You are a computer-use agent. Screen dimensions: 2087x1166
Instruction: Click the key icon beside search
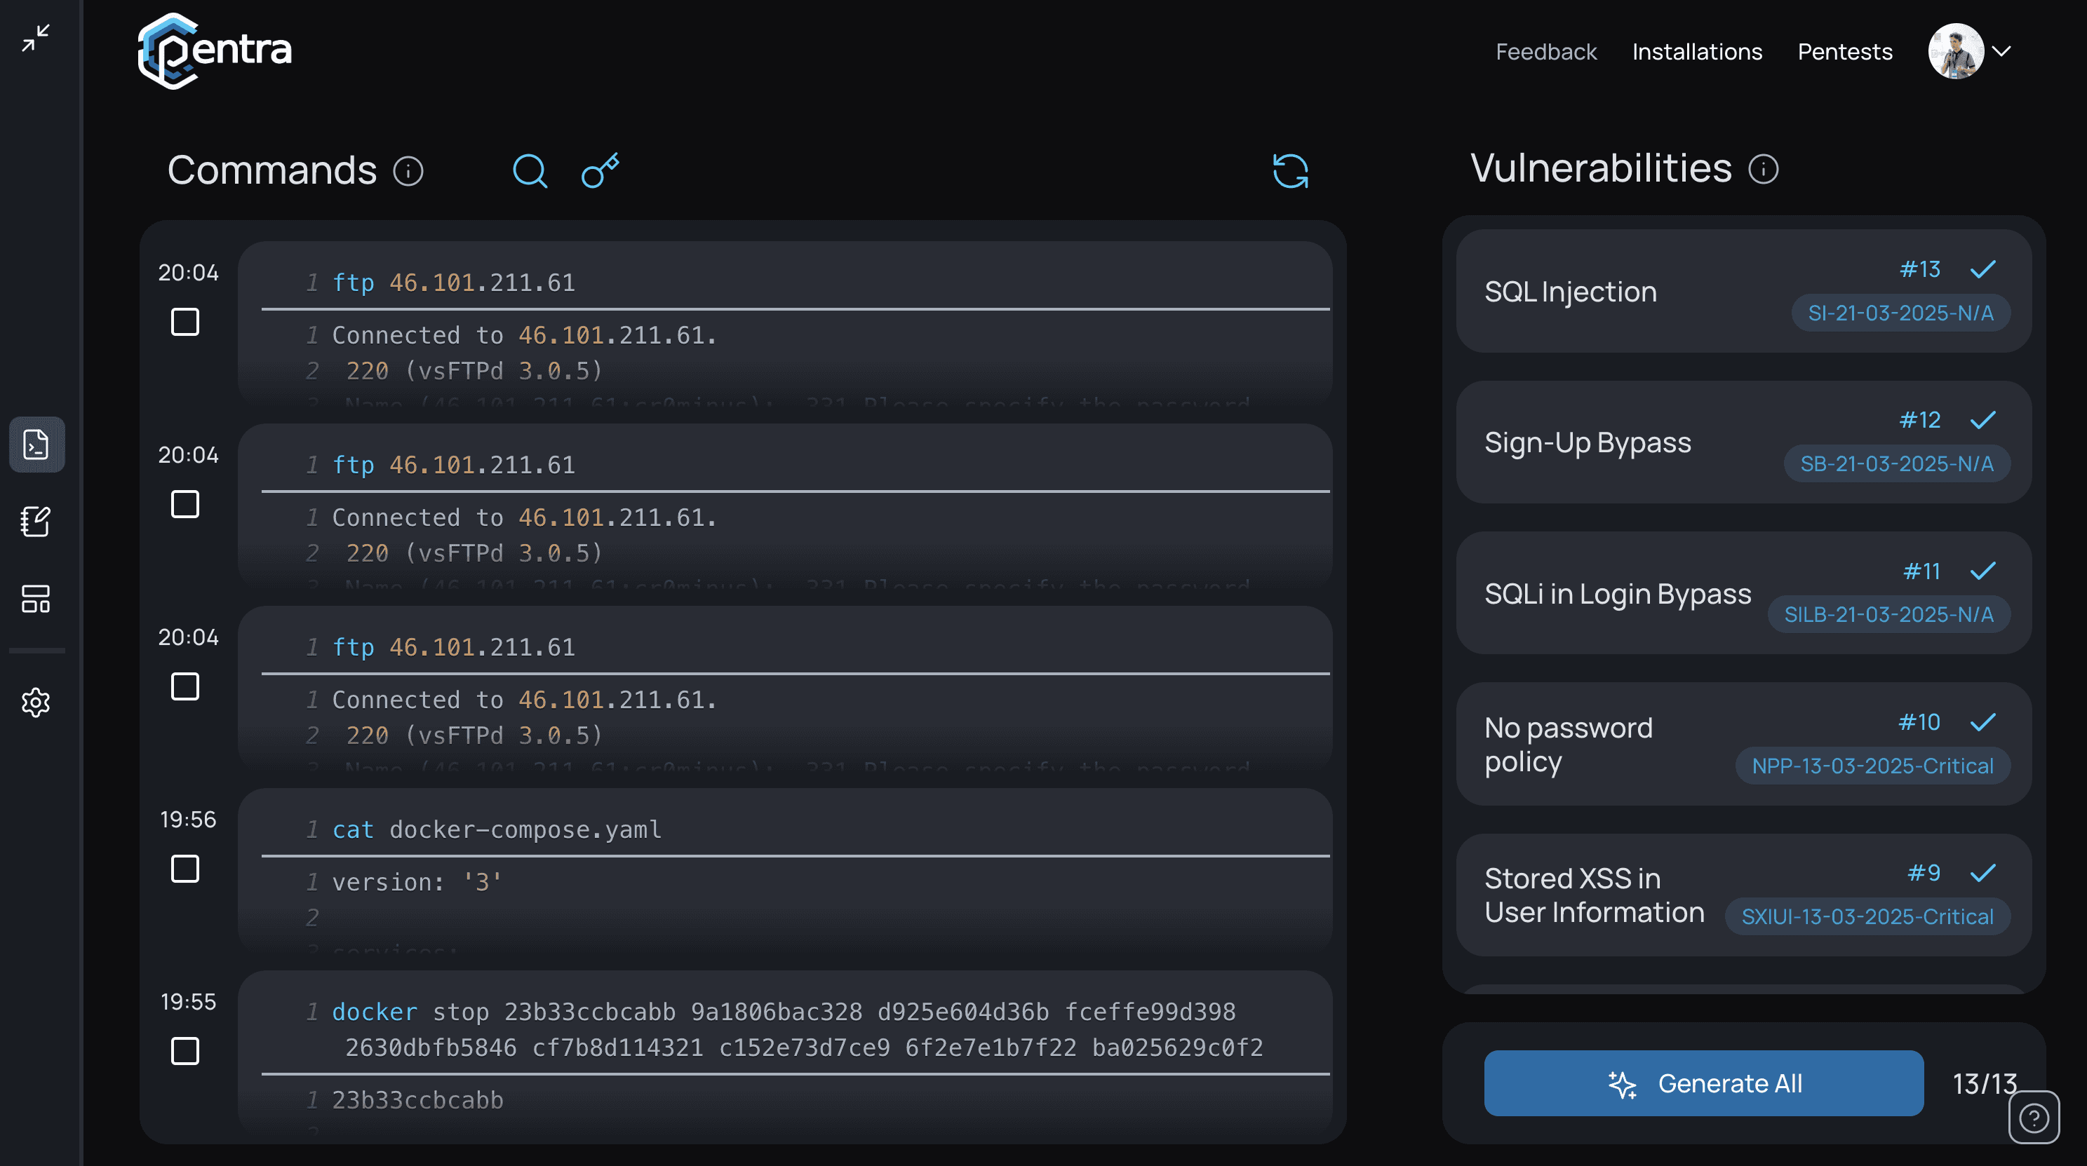600,170
